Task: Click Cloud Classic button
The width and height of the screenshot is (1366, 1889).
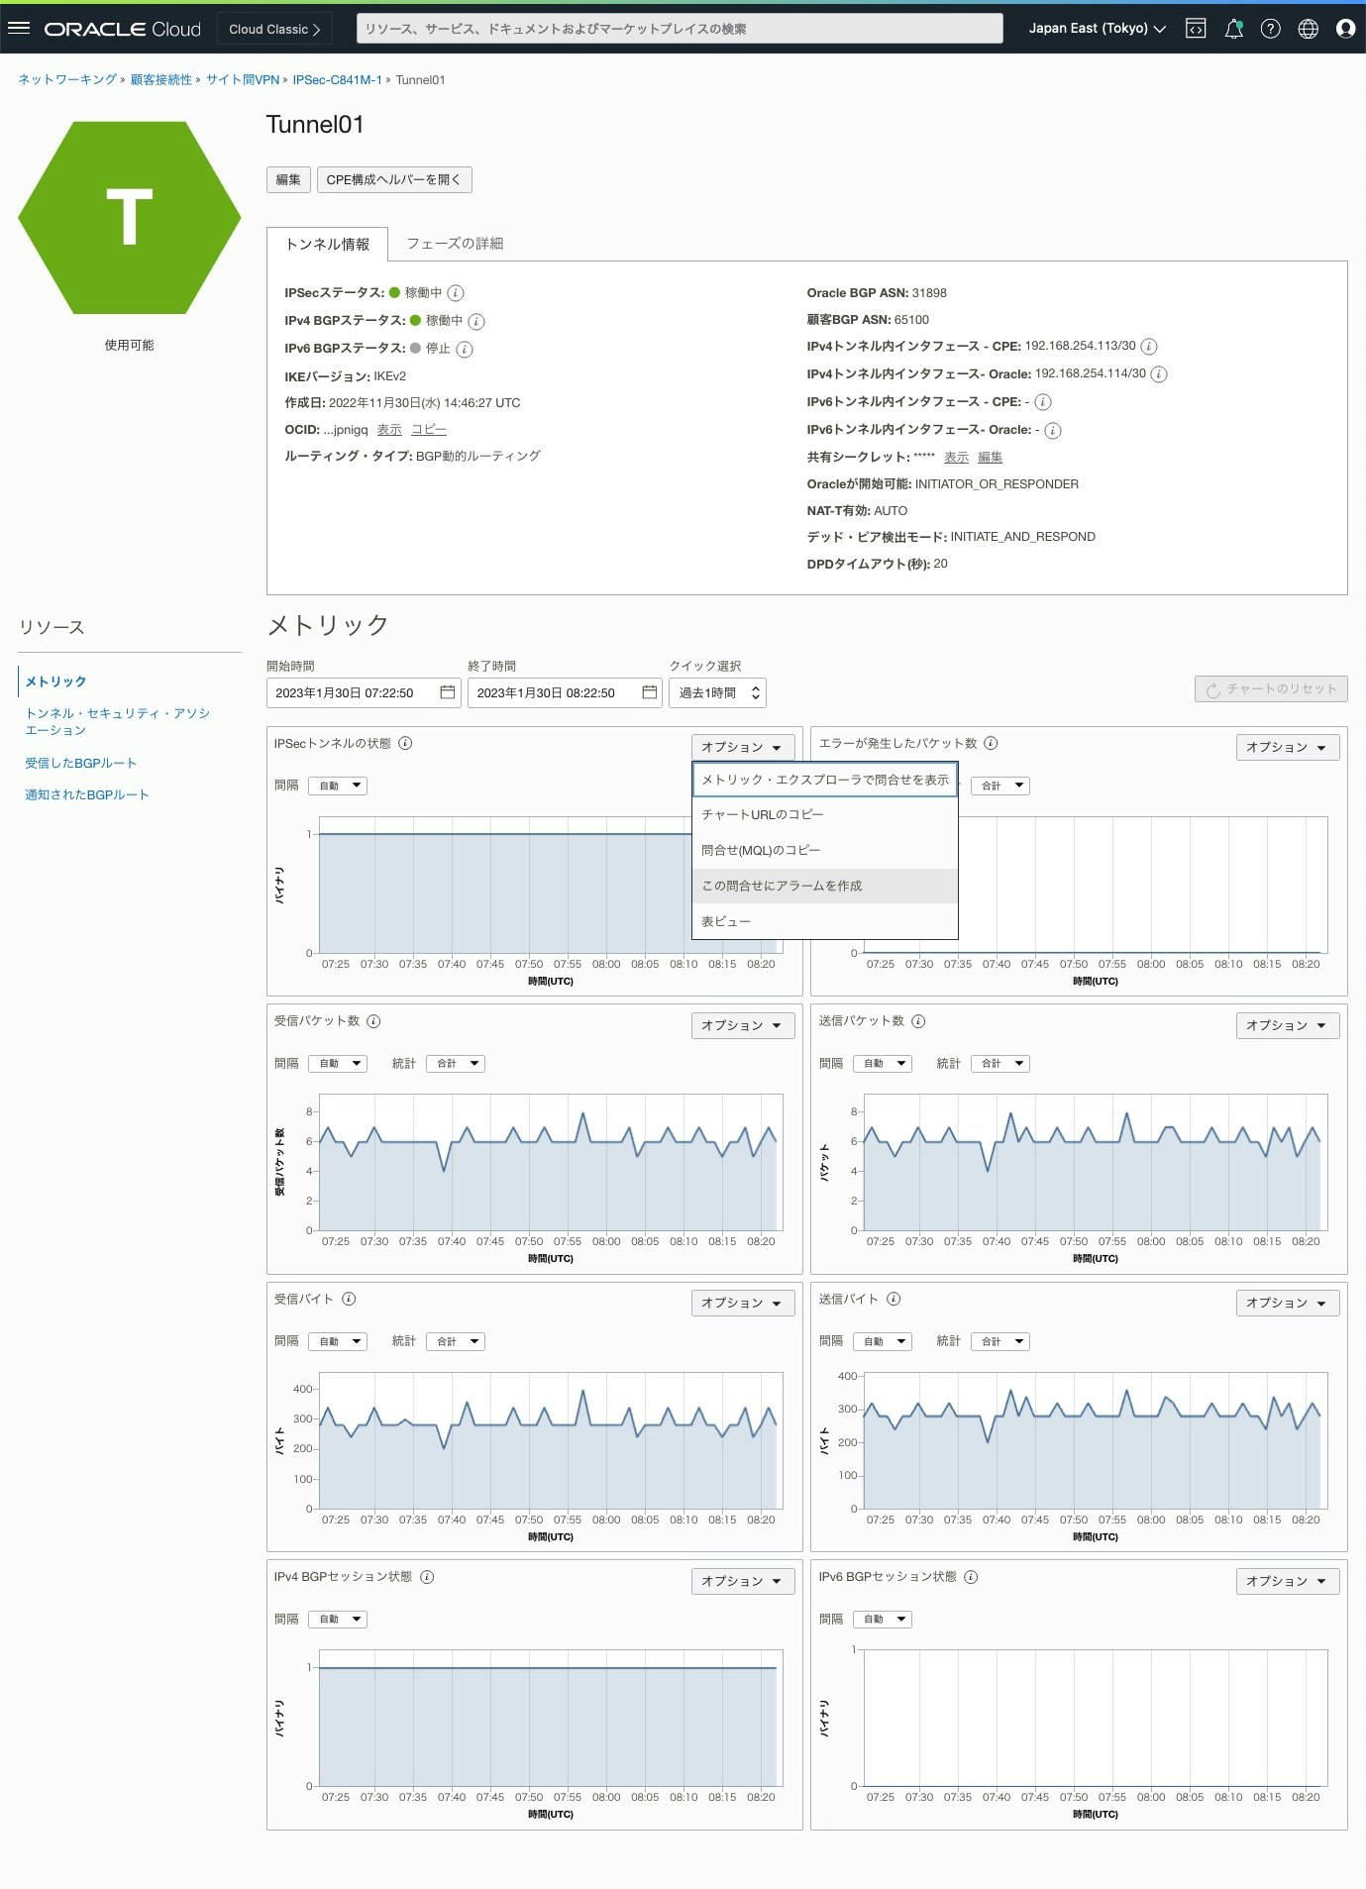Action: click(274, 29)
